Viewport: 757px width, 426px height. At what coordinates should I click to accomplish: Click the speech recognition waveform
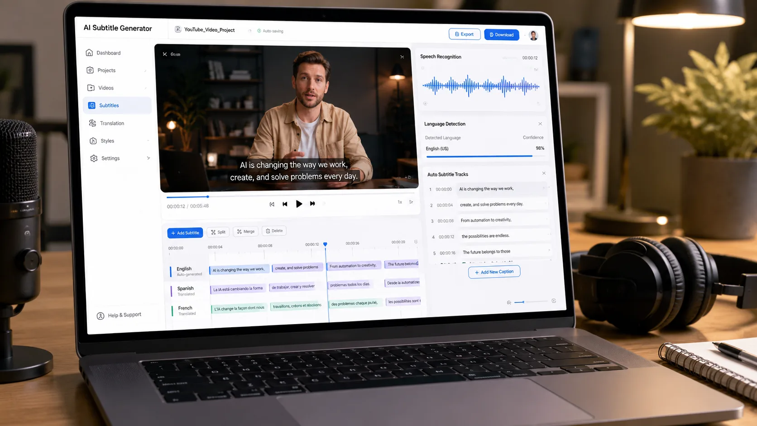click(481, 86)
